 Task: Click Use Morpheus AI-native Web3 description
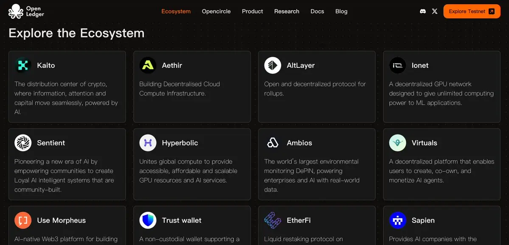pyautogui.click(x=66, y=239)
